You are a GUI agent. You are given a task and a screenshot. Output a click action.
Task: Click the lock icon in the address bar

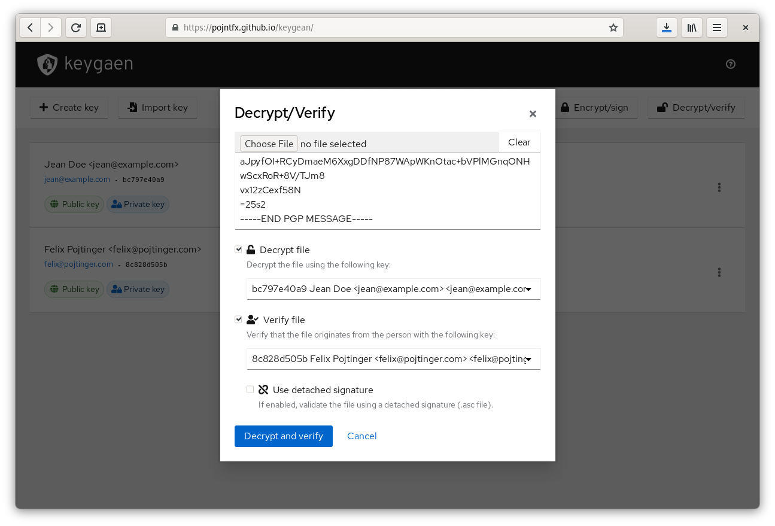point(175,28)
